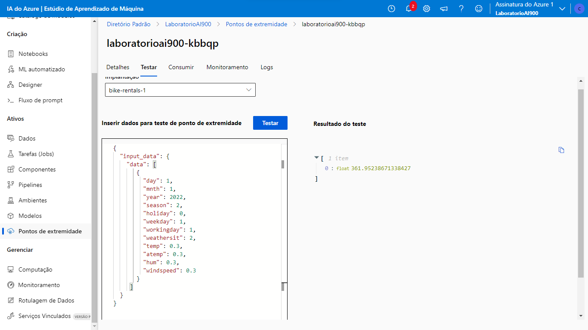Go to LaboratorioAI900 breadcrumb
Screen dimensions: 588x330
point(188,24)
